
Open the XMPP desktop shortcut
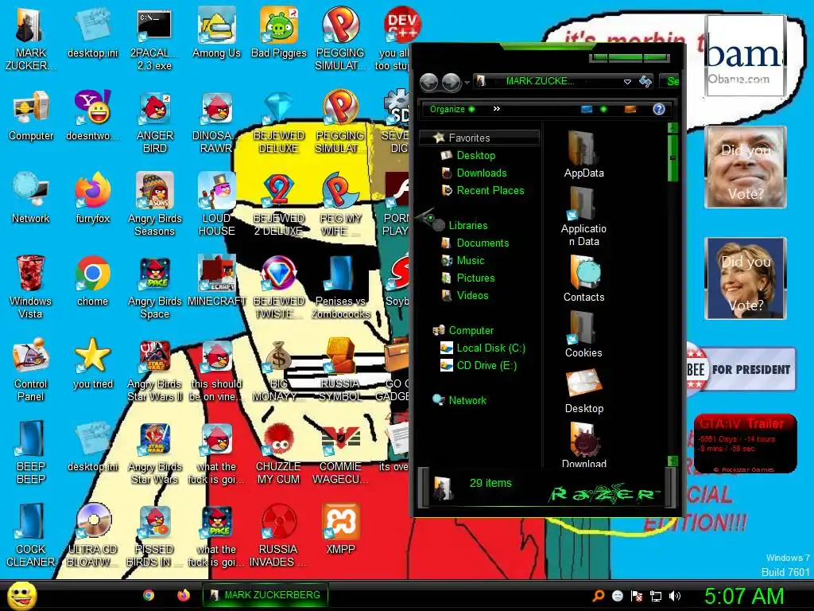point(340,530)
